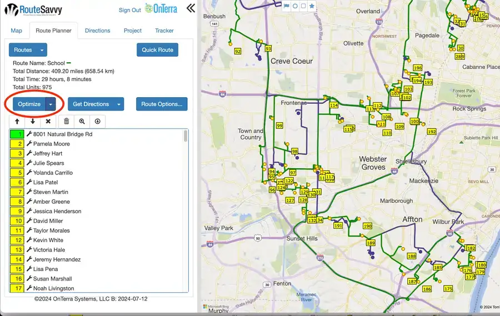Open the Routes dropdown button
500x316 pixels.
(x=28, y=50)
